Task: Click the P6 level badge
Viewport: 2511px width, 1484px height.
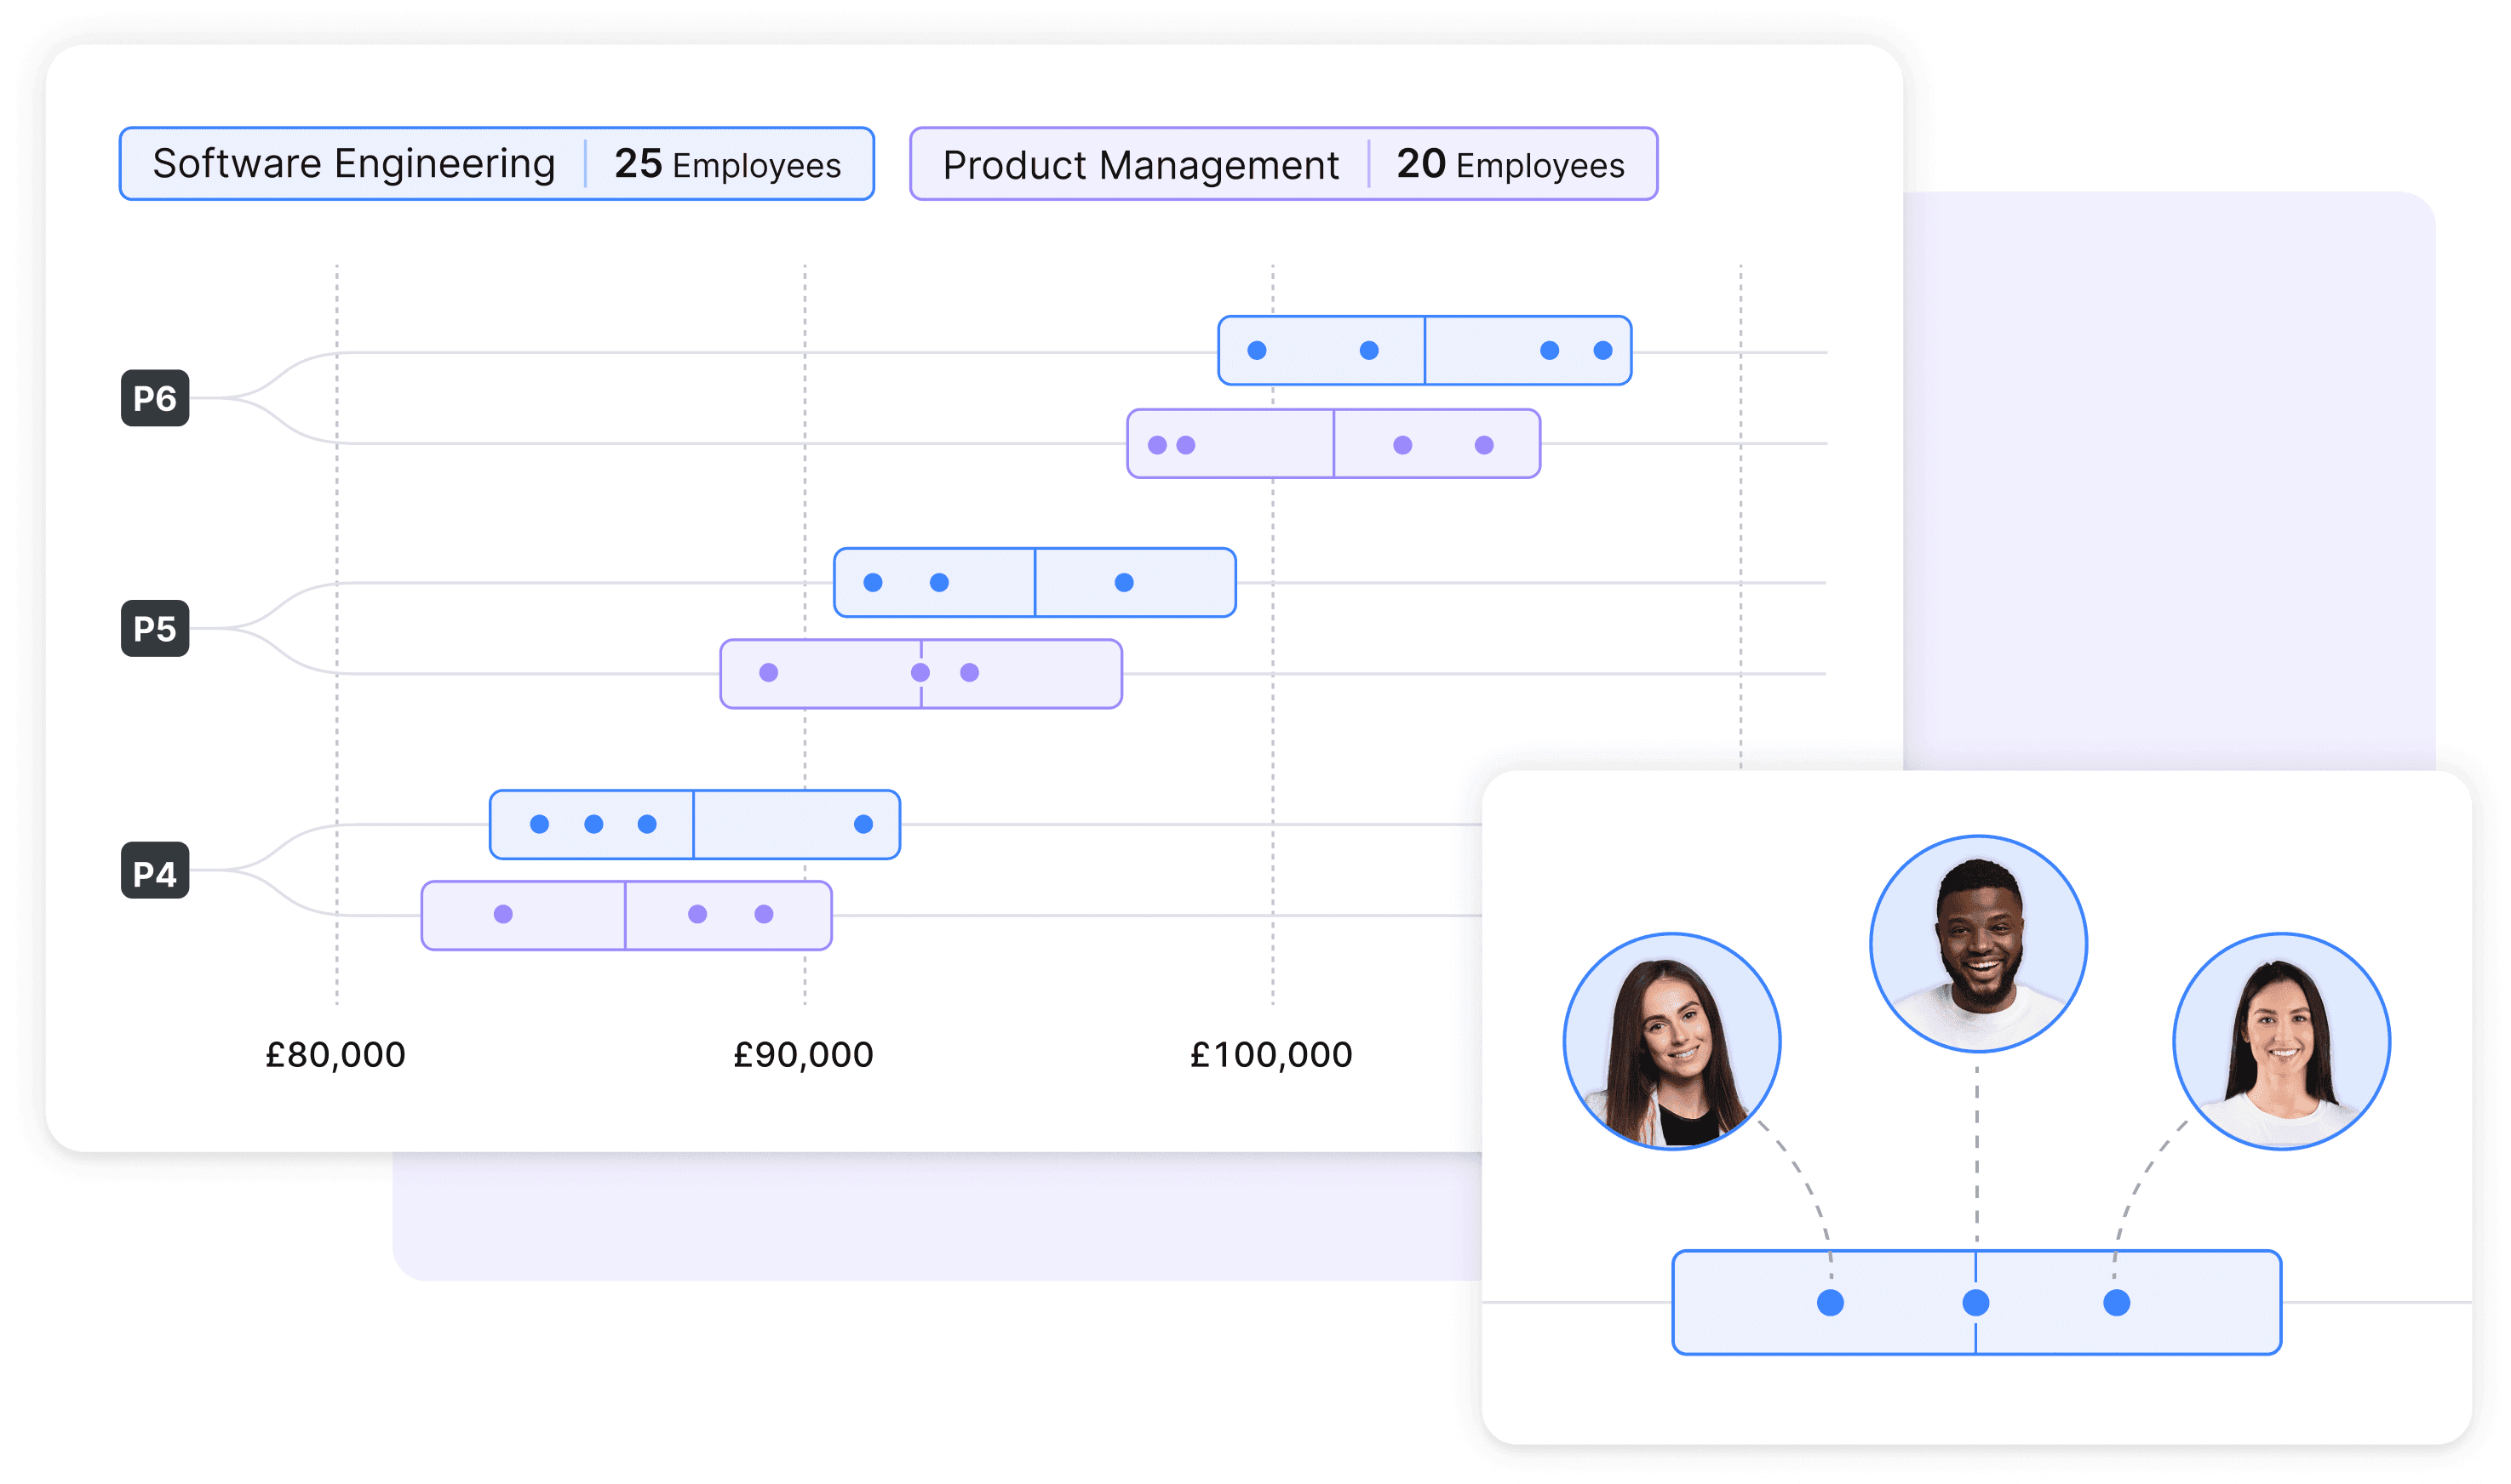Action: [155, 398]
